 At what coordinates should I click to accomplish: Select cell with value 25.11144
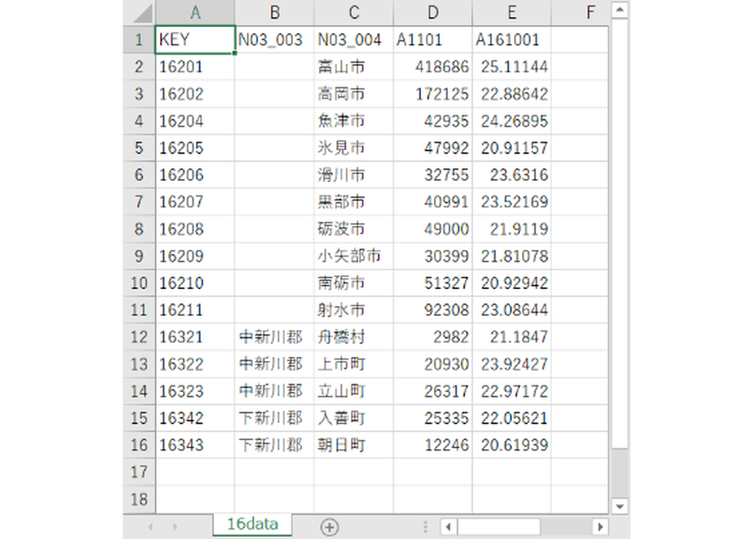coord(512,67)
